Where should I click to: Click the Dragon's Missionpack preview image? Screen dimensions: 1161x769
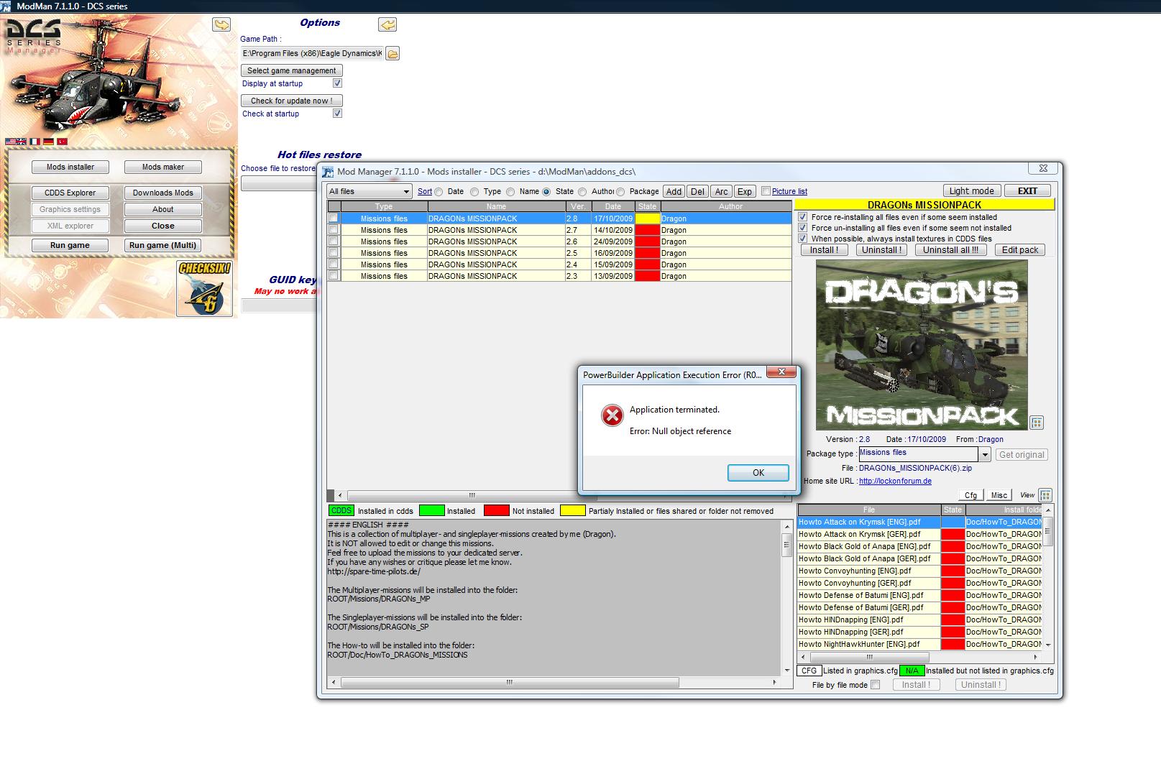point(922,345)
